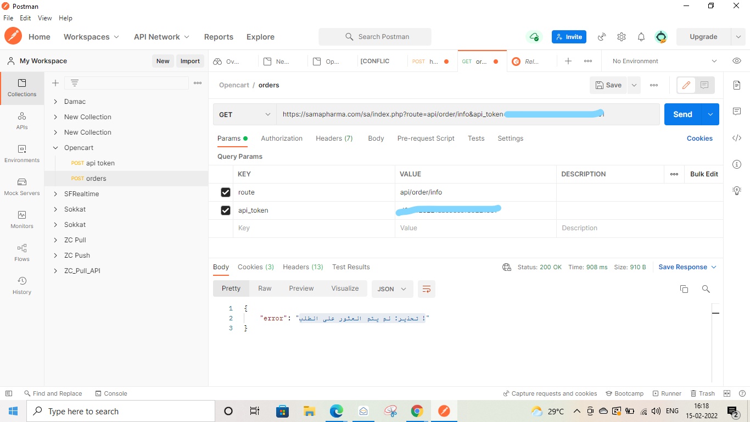The height and width of the screenshot is (422, 750).
Task: Click the pencil edit mode icon
Action: pos(686,85)
